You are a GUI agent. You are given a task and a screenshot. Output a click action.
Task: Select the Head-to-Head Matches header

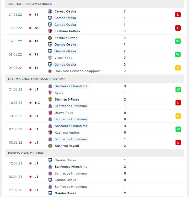click(94, 153)
